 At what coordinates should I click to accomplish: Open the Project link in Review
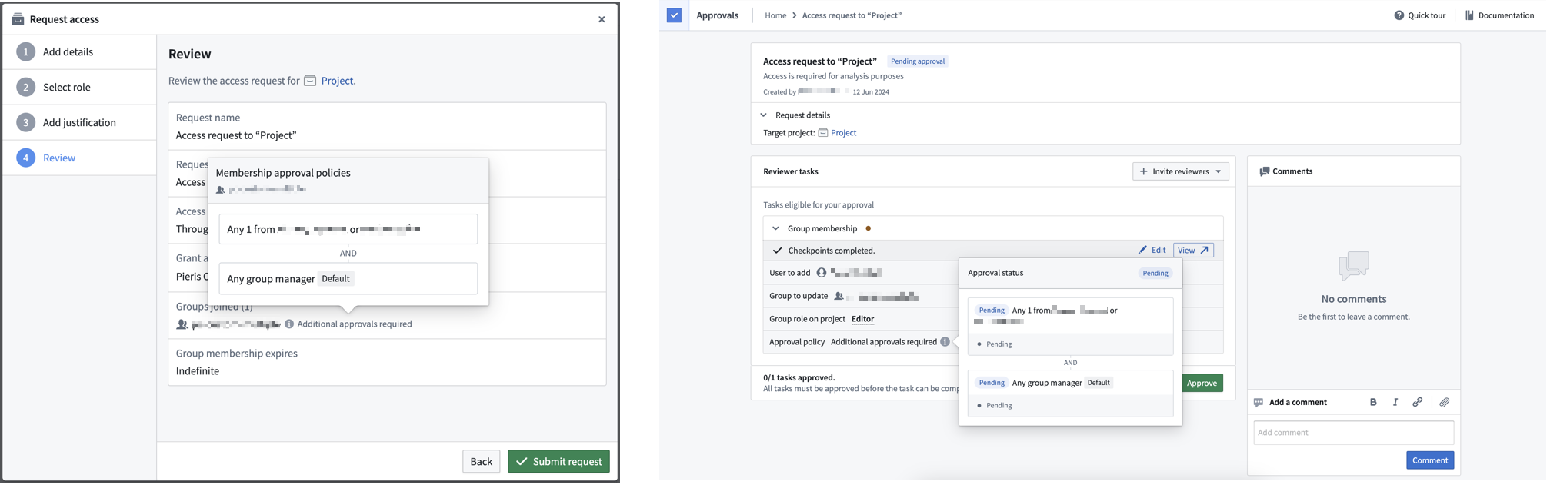click(x=337, y=81)
